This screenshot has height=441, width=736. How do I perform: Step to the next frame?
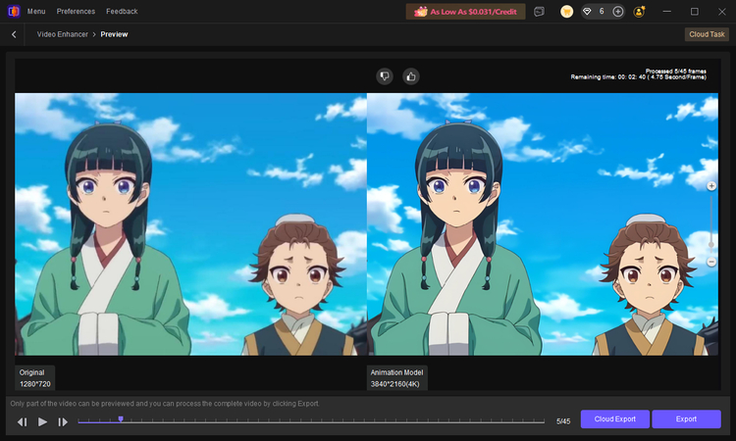[x=63, y=421]
